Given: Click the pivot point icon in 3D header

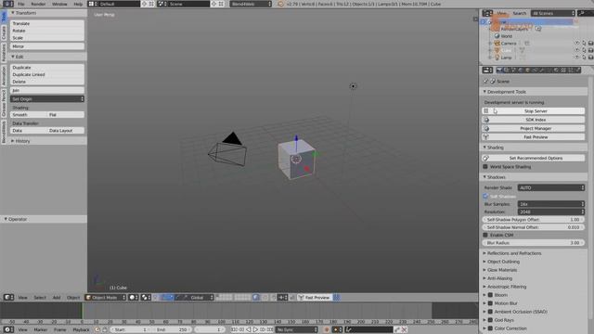Looking at the screenshot, I should coord(146,298).
